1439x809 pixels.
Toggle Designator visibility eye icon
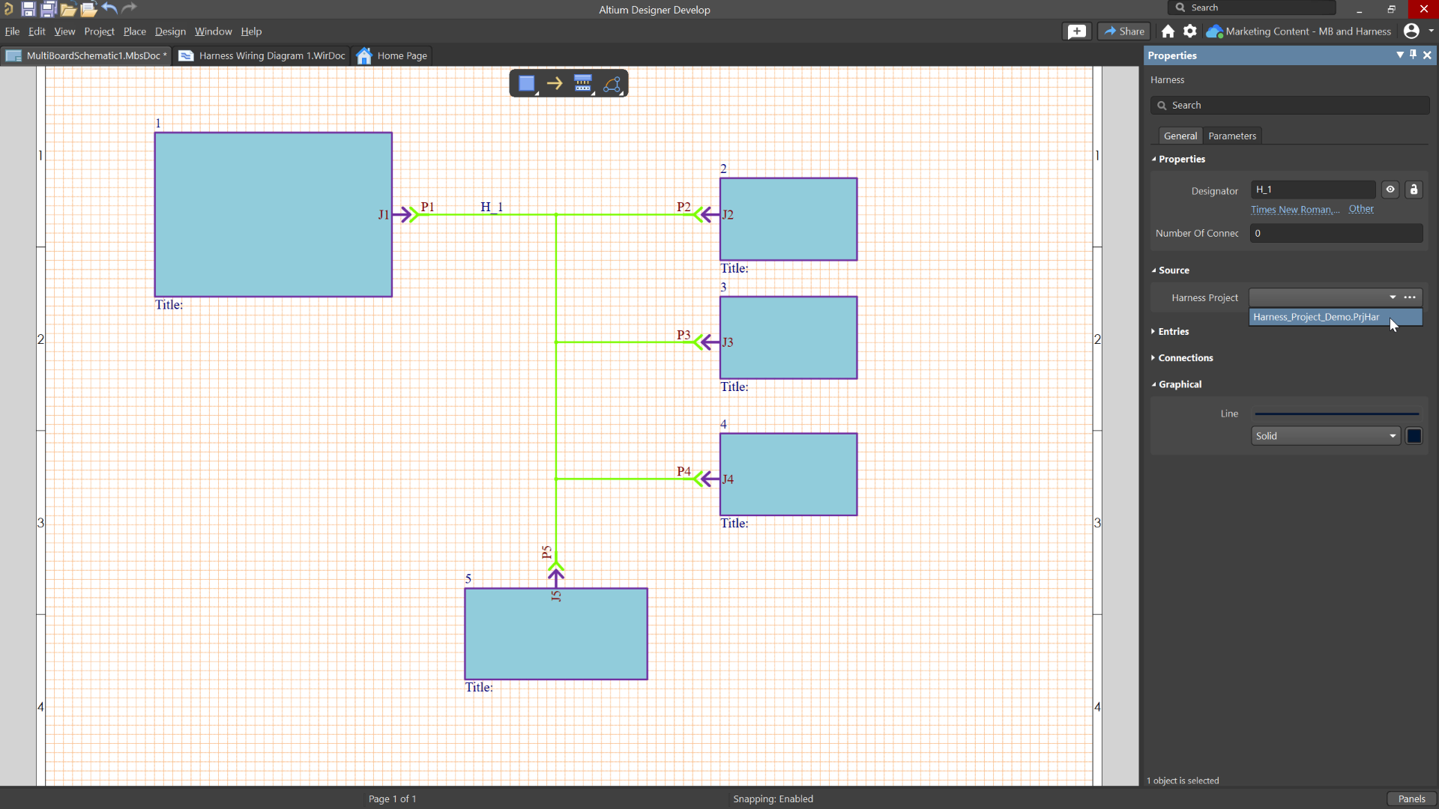1390,190
